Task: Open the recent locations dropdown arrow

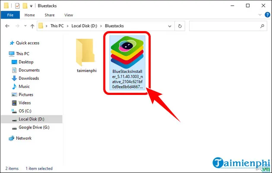Action: point(25,26)
